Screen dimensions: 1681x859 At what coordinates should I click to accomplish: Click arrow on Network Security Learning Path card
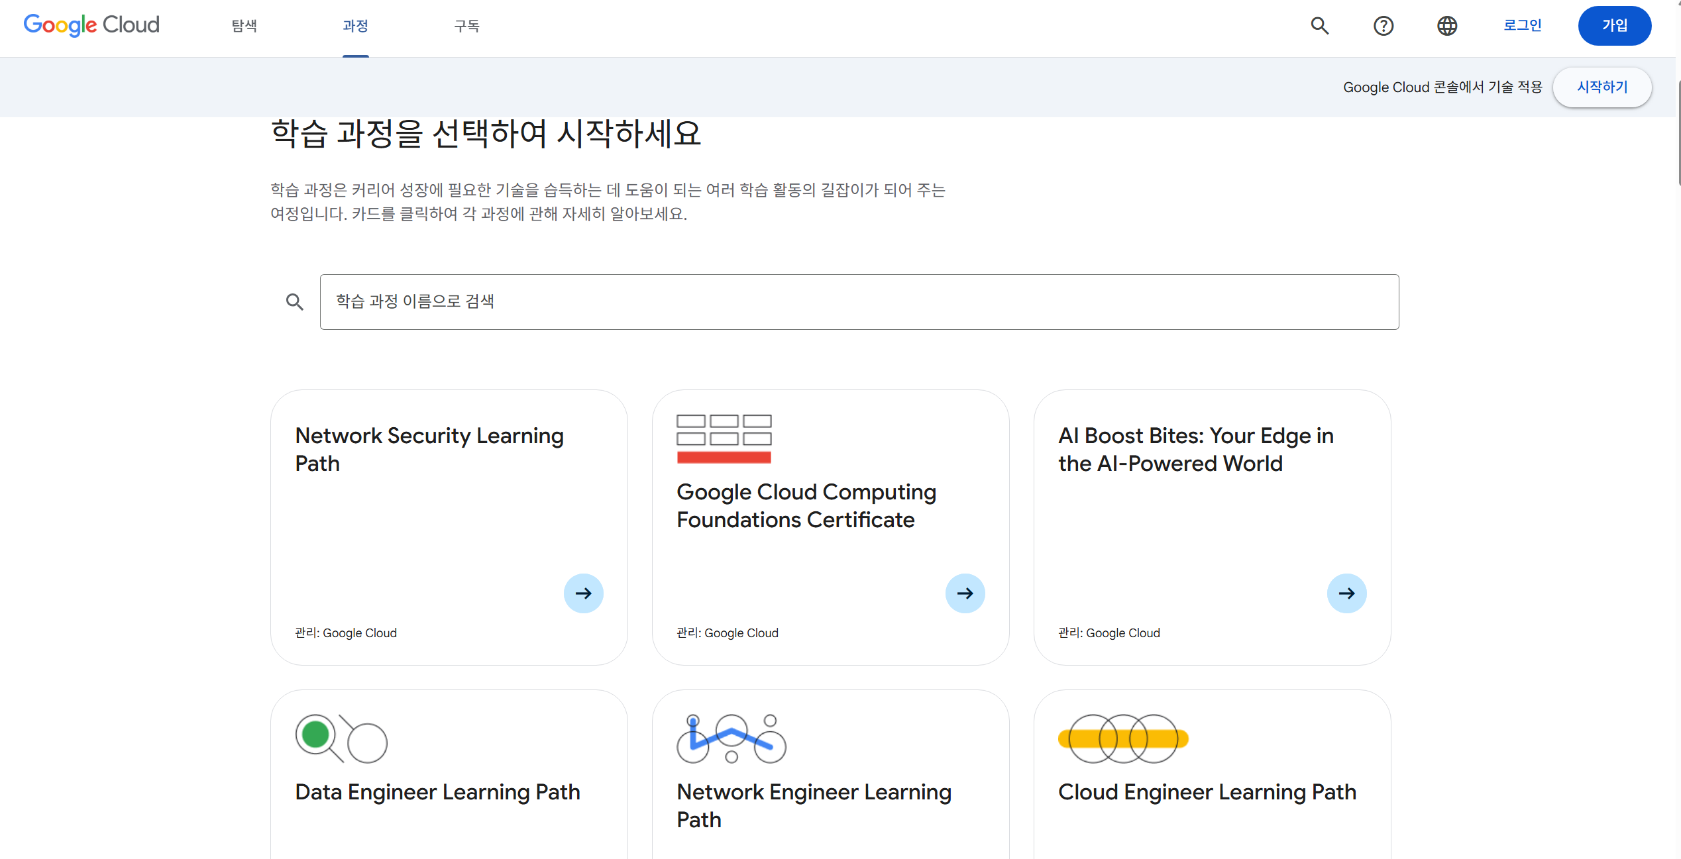(x=583, y=593)
